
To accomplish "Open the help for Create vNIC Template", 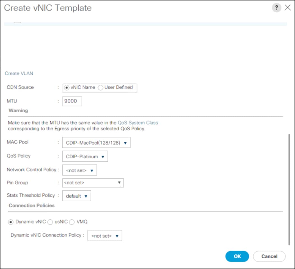I will click(x=276, y=8).
